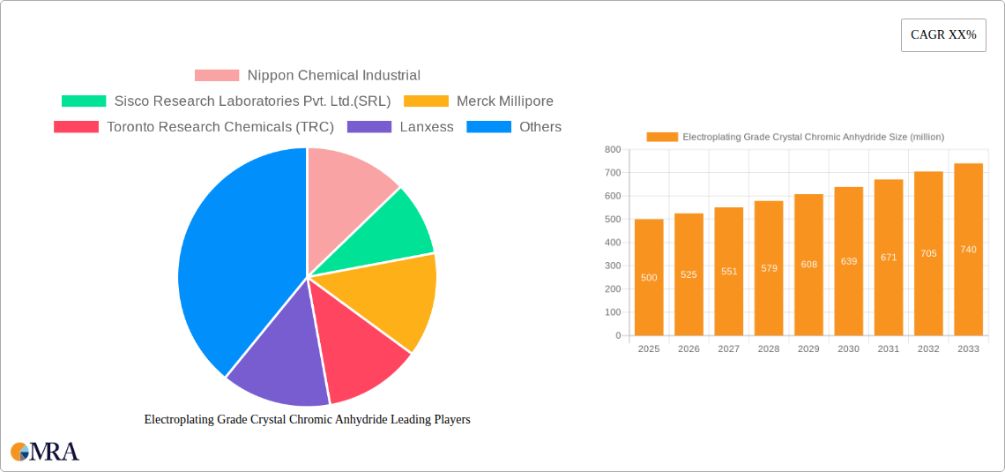Click the 2027 bar showing 551
The width and height of the screenshot is (1005, 472).
729,271
